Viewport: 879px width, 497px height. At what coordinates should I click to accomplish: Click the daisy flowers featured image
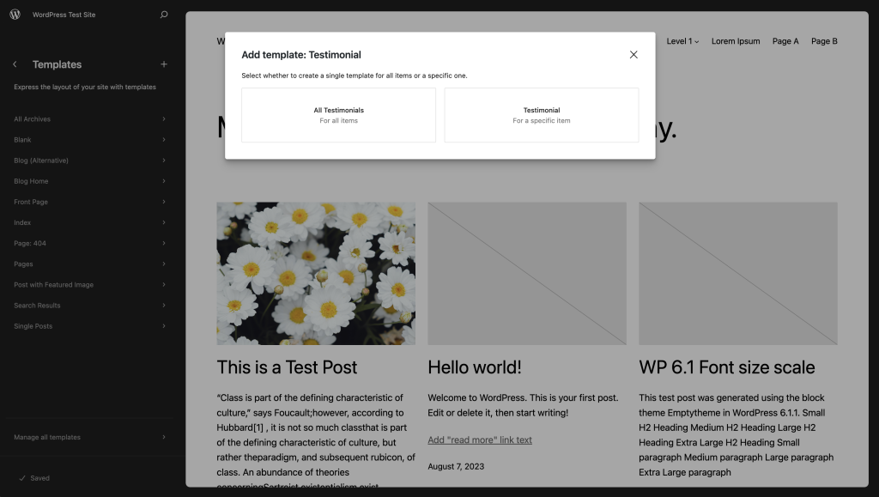tap(316, 273)
